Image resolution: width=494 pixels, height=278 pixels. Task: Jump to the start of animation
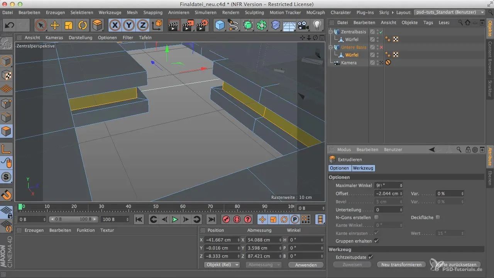139,219
